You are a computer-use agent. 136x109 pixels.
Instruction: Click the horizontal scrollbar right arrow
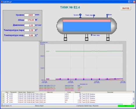click(132, 104)
